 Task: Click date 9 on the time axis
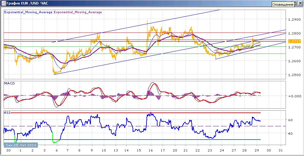(x=91, y=150)
